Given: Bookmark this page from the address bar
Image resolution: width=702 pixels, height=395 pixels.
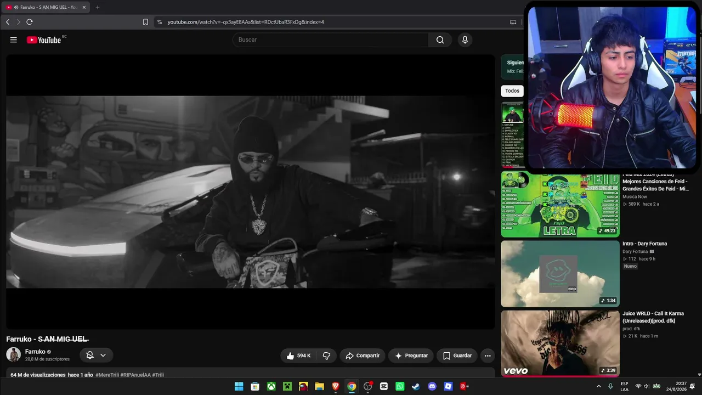Looking at the screenshot, I should [x=145, y=22].
